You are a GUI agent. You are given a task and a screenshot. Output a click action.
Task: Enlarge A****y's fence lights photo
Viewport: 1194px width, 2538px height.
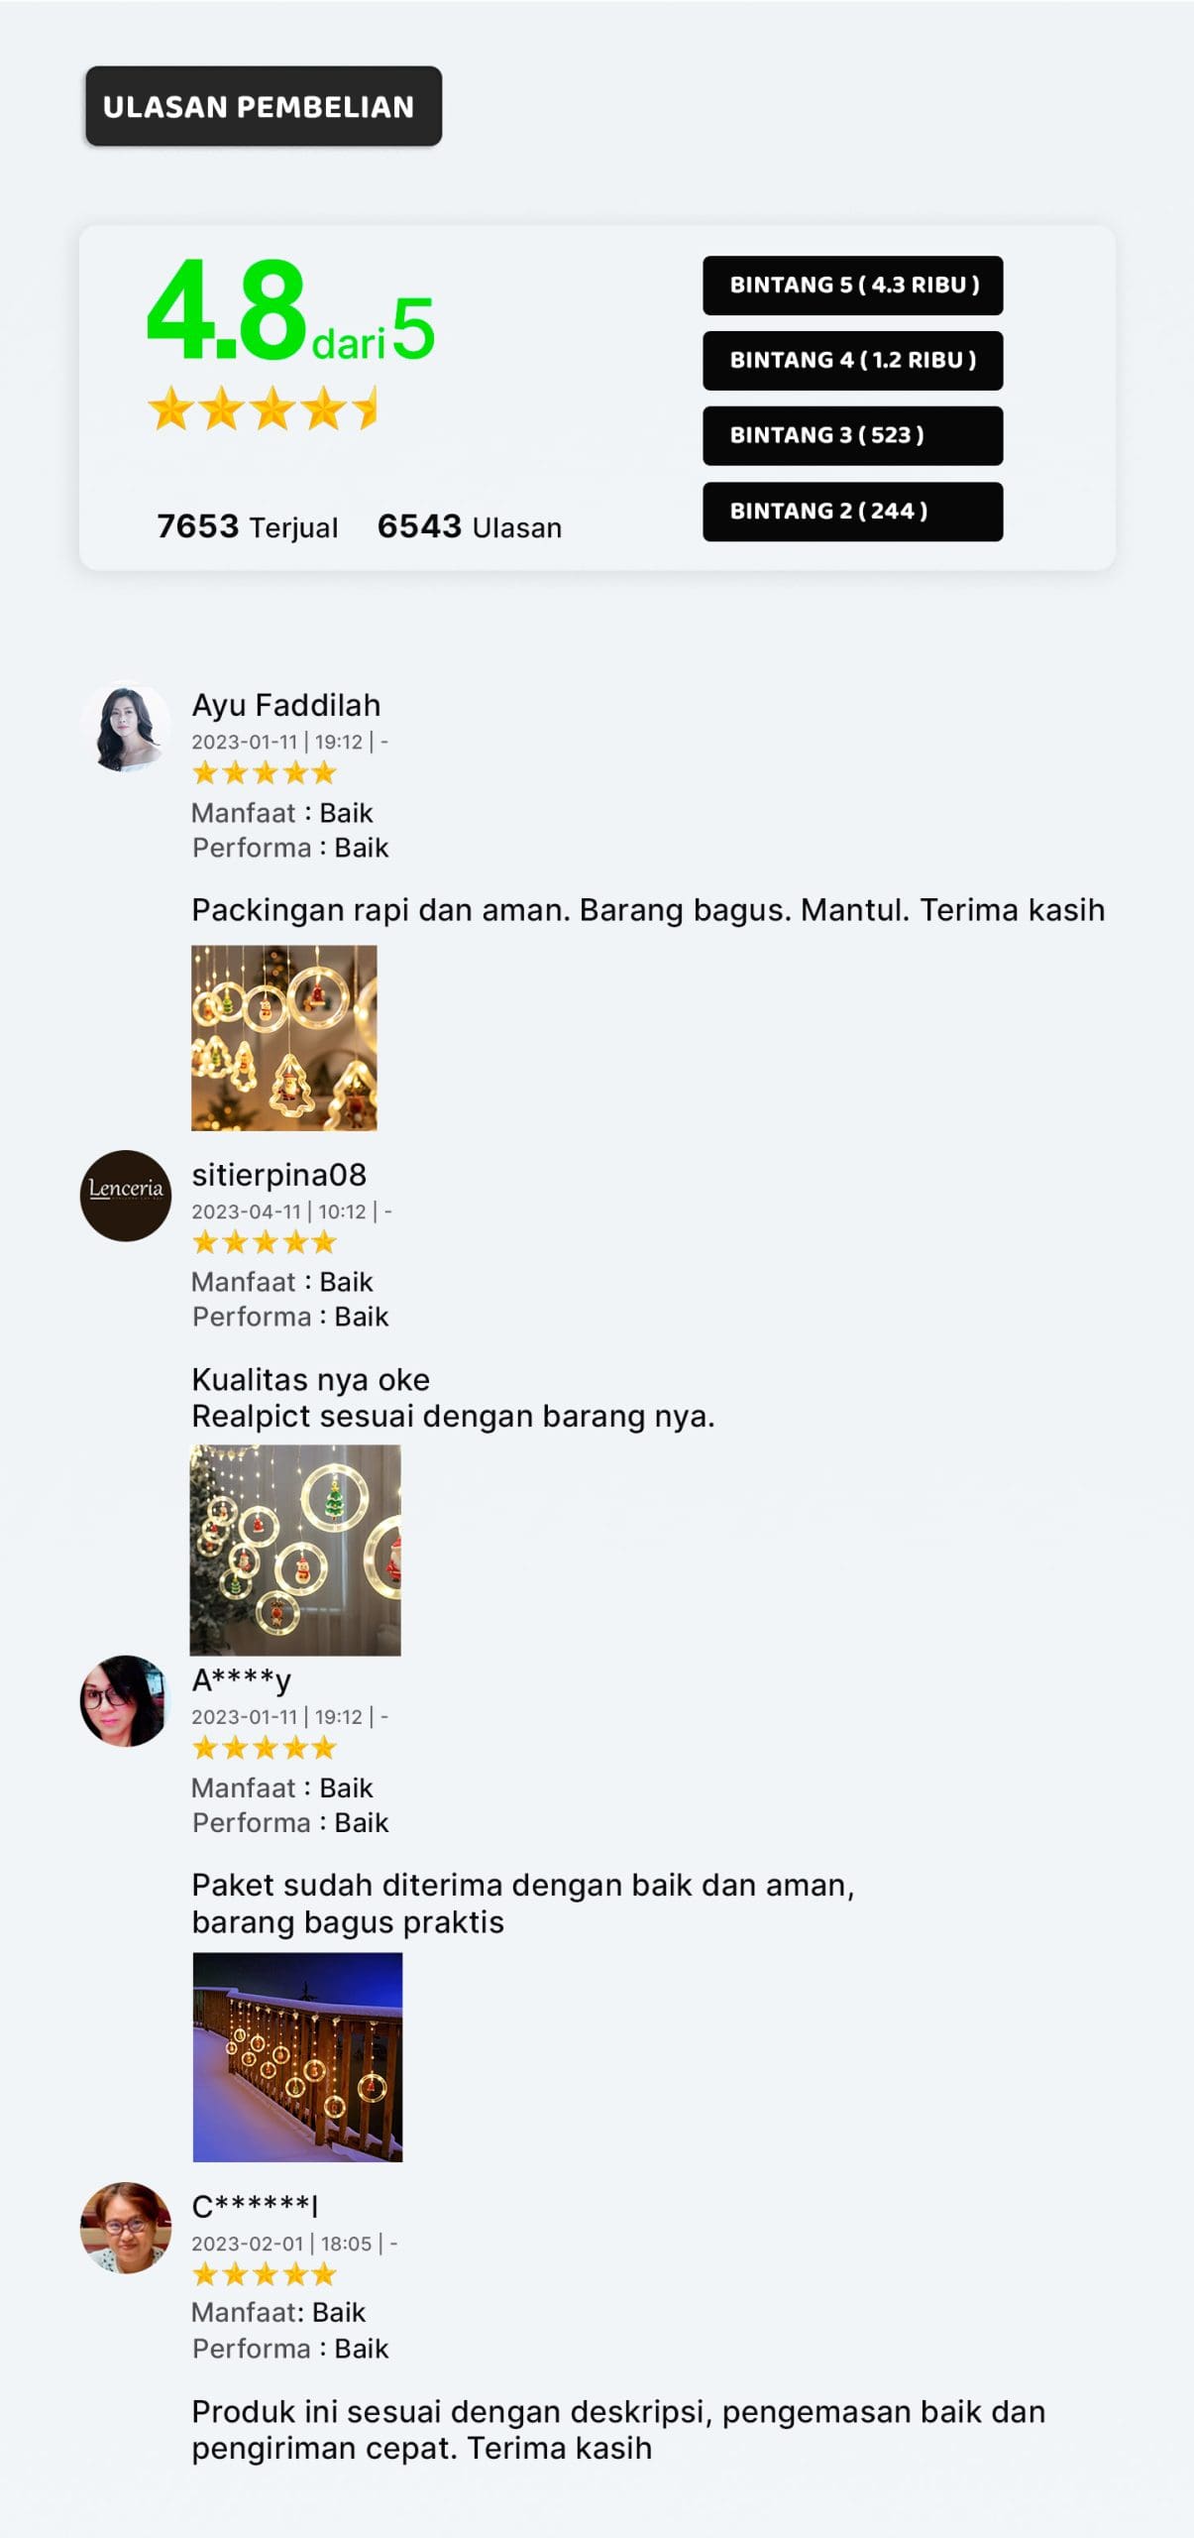[x=297, y=2057]
